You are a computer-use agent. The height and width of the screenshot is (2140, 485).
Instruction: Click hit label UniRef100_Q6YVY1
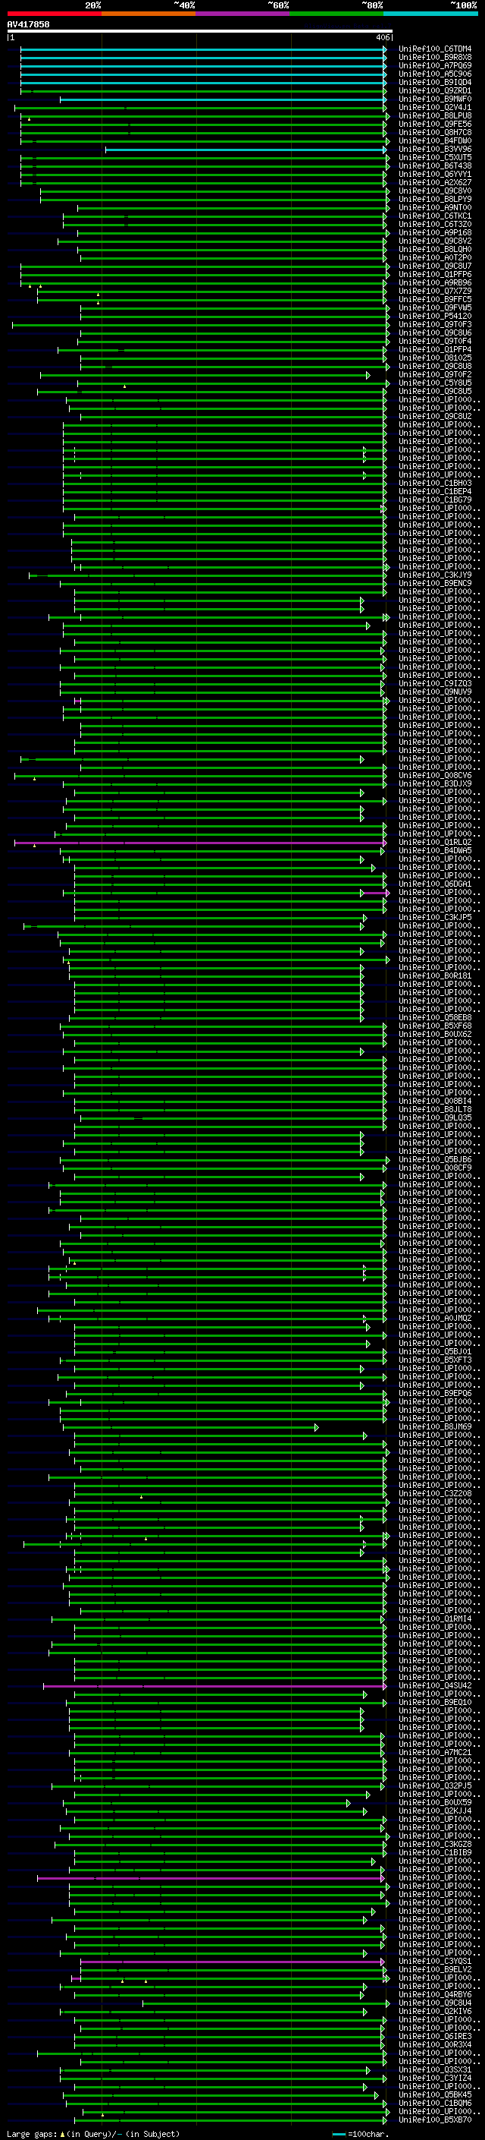point(434,175)
